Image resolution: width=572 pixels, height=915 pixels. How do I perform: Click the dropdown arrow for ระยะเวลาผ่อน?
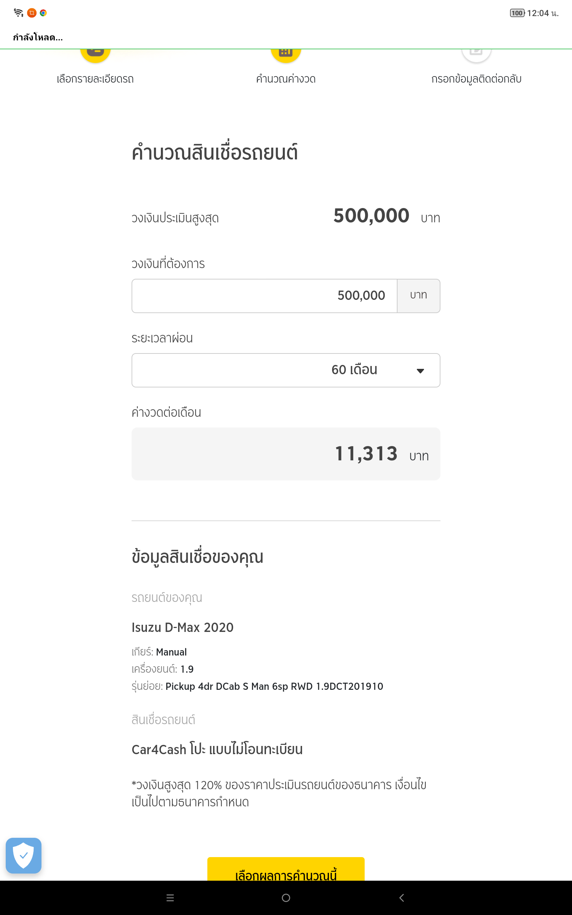coord(420,371)
